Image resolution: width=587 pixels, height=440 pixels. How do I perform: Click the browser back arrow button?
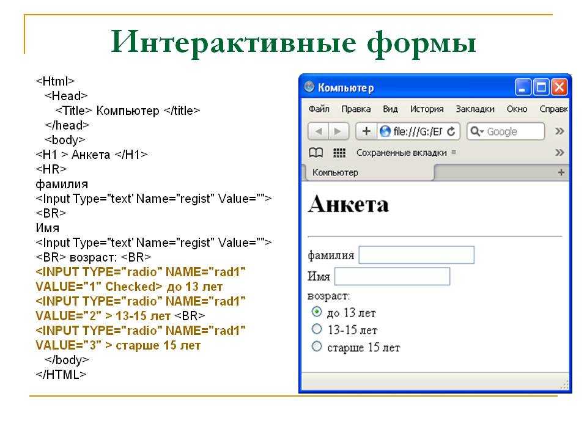coord(319,131)
